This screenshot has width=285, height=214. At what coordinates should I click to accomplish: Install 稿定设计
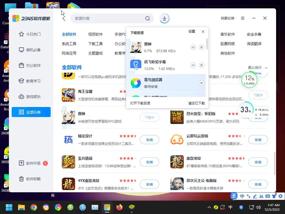149,140
